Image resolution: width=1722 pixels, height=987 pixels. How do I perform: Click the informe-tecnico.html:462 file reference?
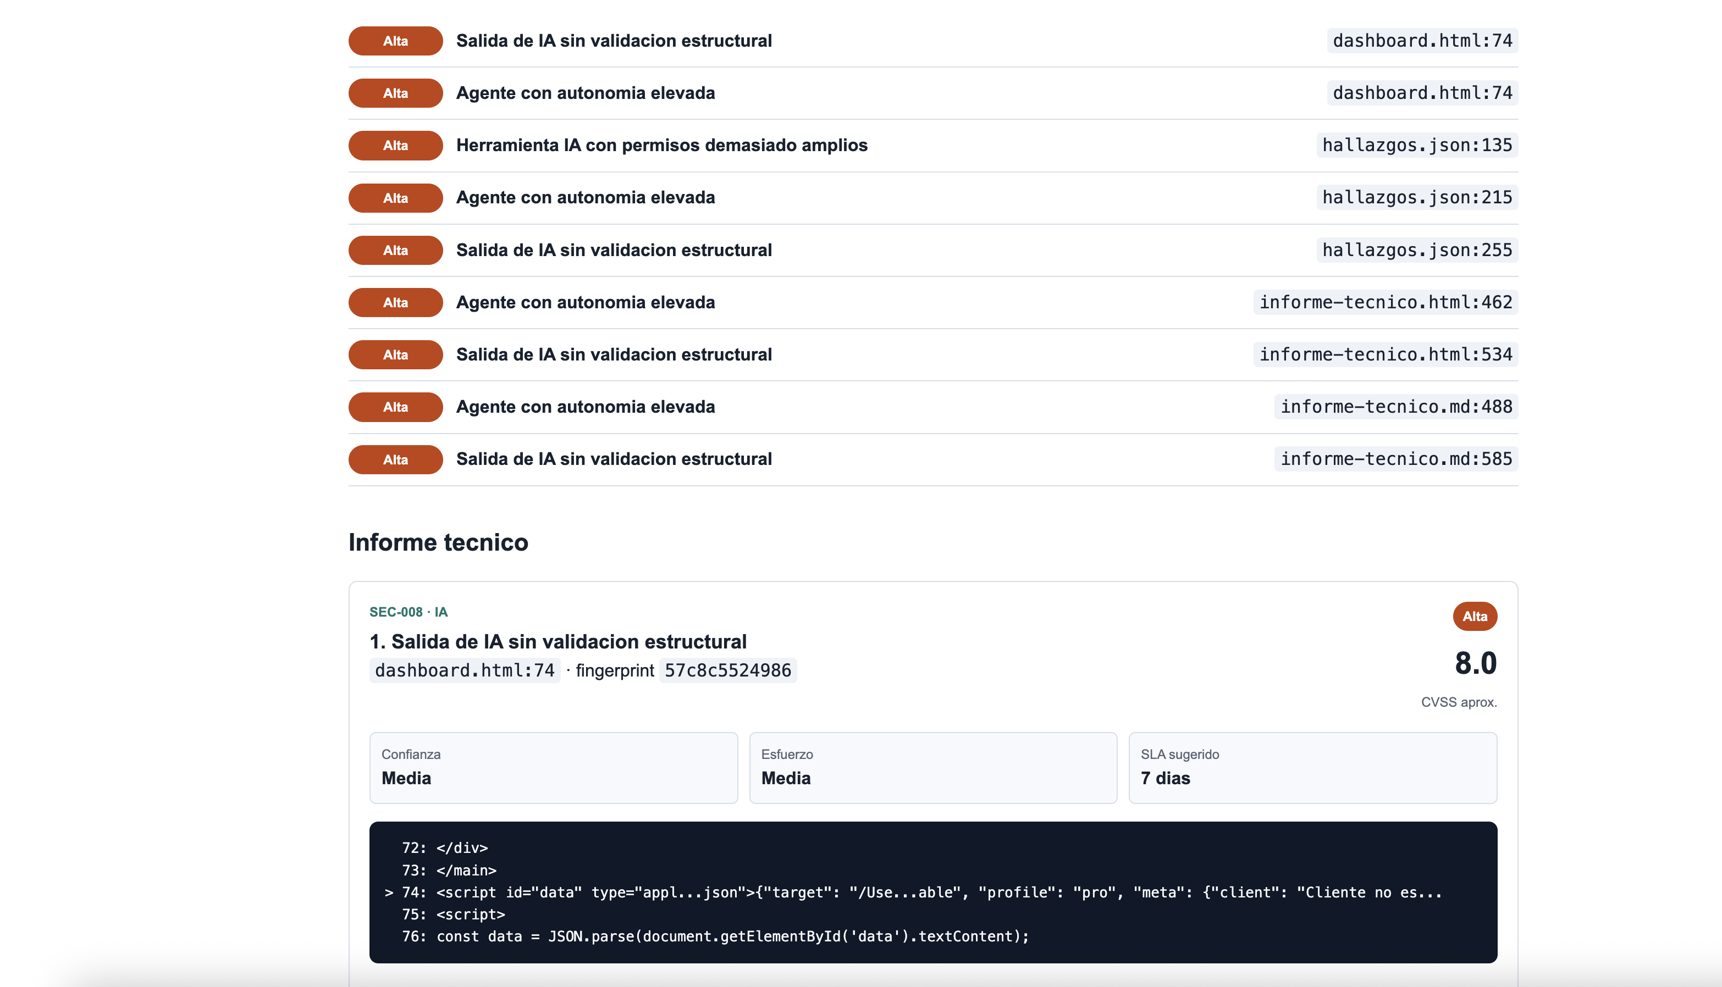(1386, 302)
